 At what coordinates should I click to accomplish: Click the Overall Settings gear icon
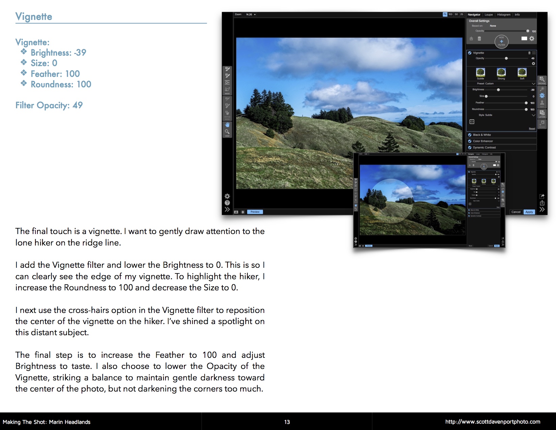pyautogui.click(x=532, y=38)
